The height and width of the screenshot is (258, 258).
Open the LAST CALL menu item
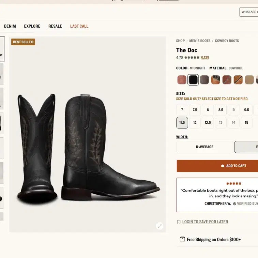[79, 26]
